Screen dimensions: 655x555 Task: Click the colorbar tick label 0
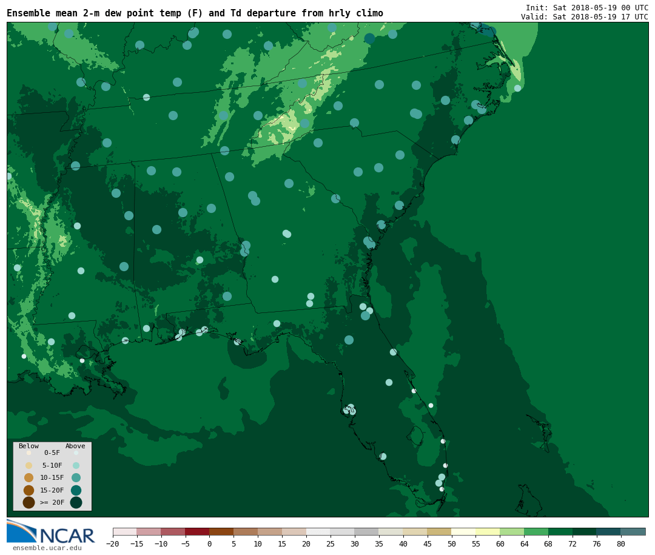pyautogui.click(x=209, y=543)
